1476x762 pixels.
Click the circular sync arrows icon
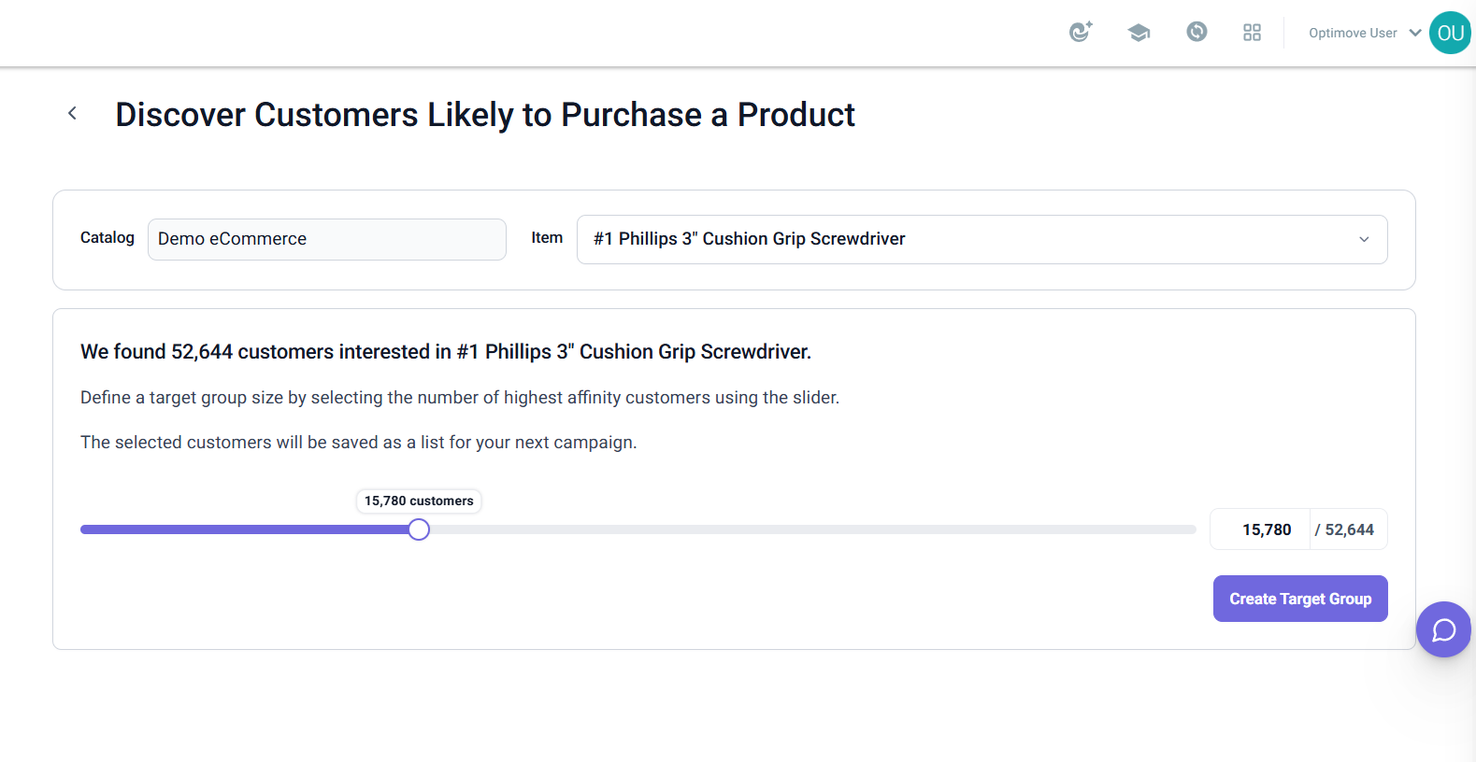coord(1197,32)
